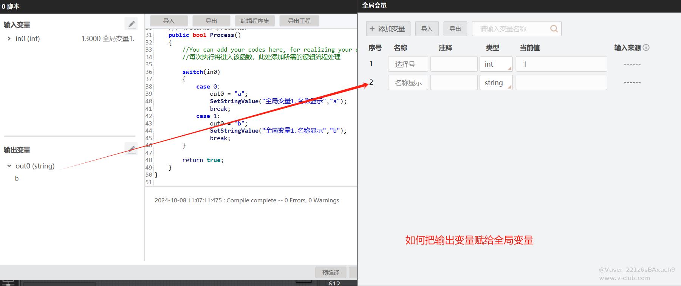Screen dimensions: 681x286
Task: Click the 0 脚本 panel title
Action: [11, 6]
